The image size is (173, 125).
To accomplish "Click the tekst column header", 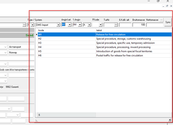I will (x=133, y=30).
